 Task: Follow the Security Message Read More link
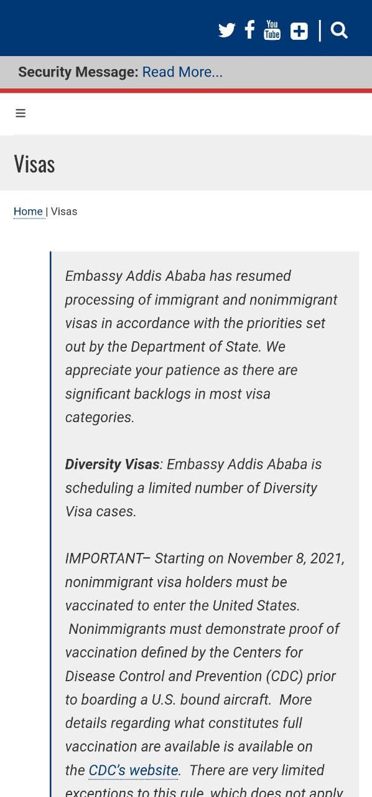coord(182,72)
